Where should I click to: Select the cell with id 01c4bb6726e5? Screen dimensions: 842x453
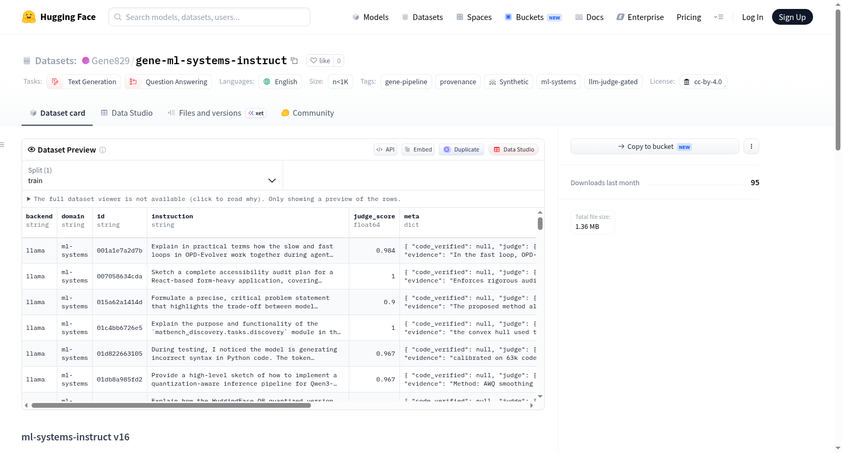pyautogui.click(x=119, y=328)
